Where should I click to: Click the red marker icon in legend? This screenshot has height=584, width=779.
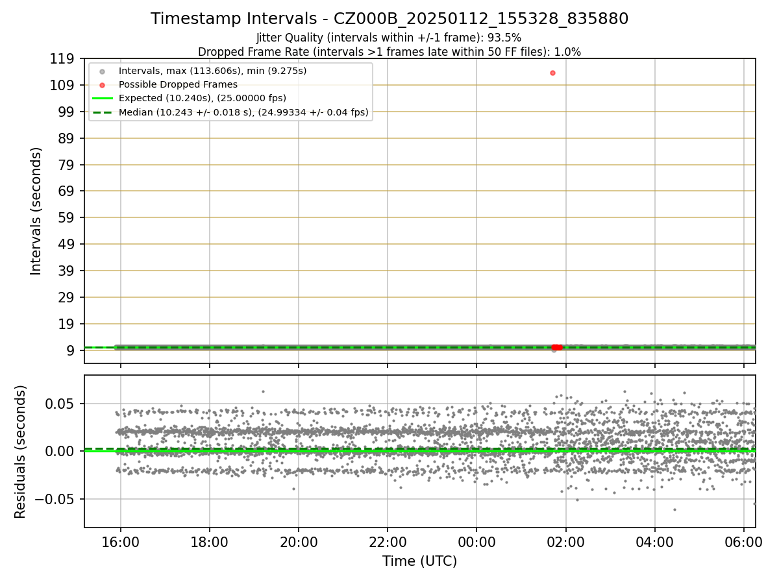coord(102,85)
